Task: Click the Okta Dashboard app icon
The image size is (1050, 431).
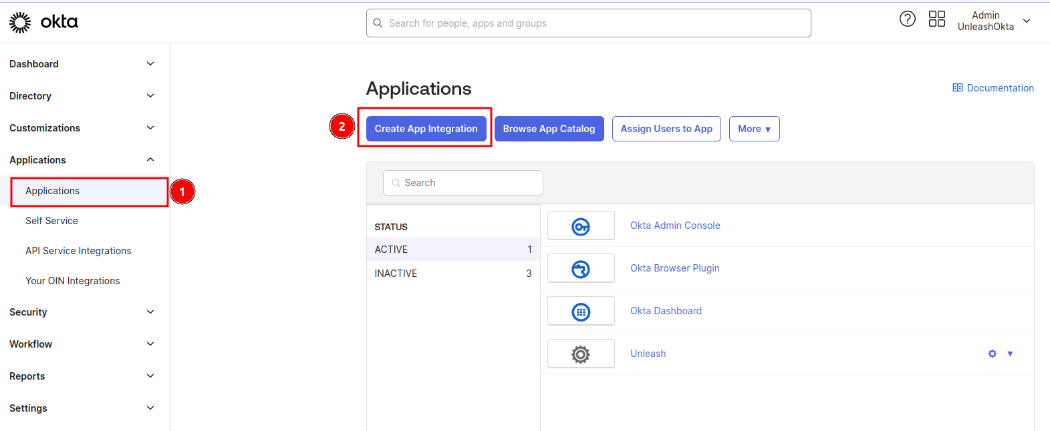Action: tap(580, 312)
